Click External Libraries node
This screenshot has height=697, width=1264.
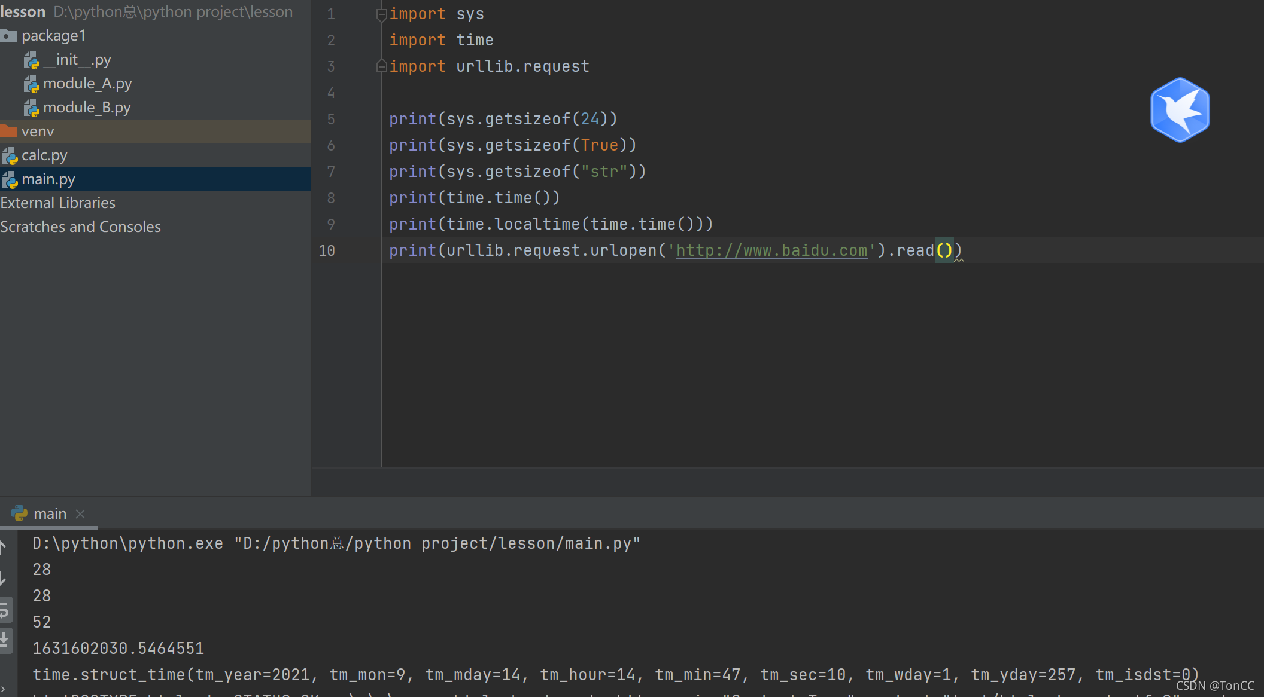58,203
